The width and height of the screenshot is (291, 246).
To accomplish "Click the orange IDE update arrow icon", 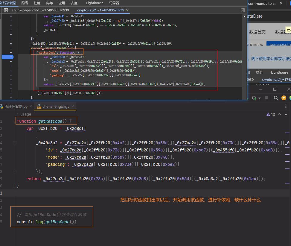I will 284,98.
